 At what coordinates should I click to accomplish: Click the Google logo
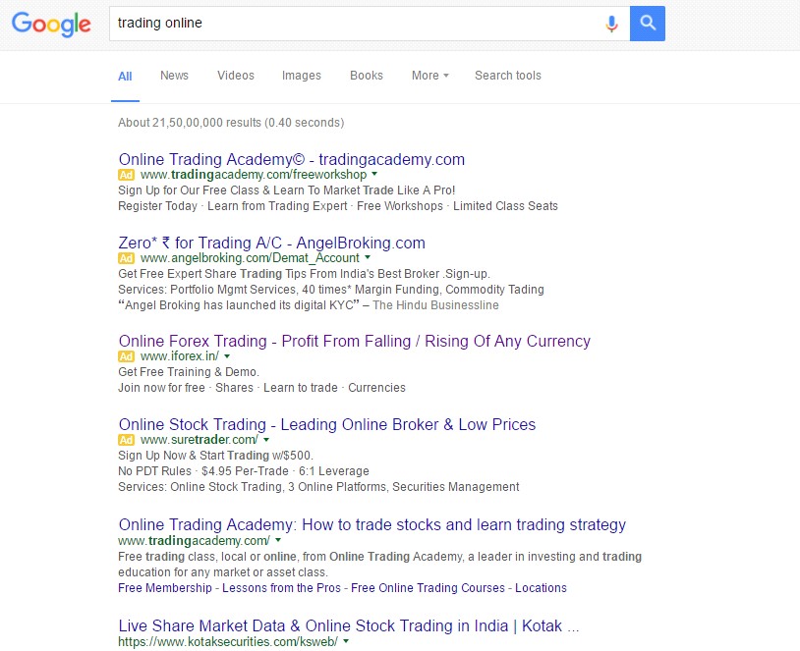[x=51, y=24]
